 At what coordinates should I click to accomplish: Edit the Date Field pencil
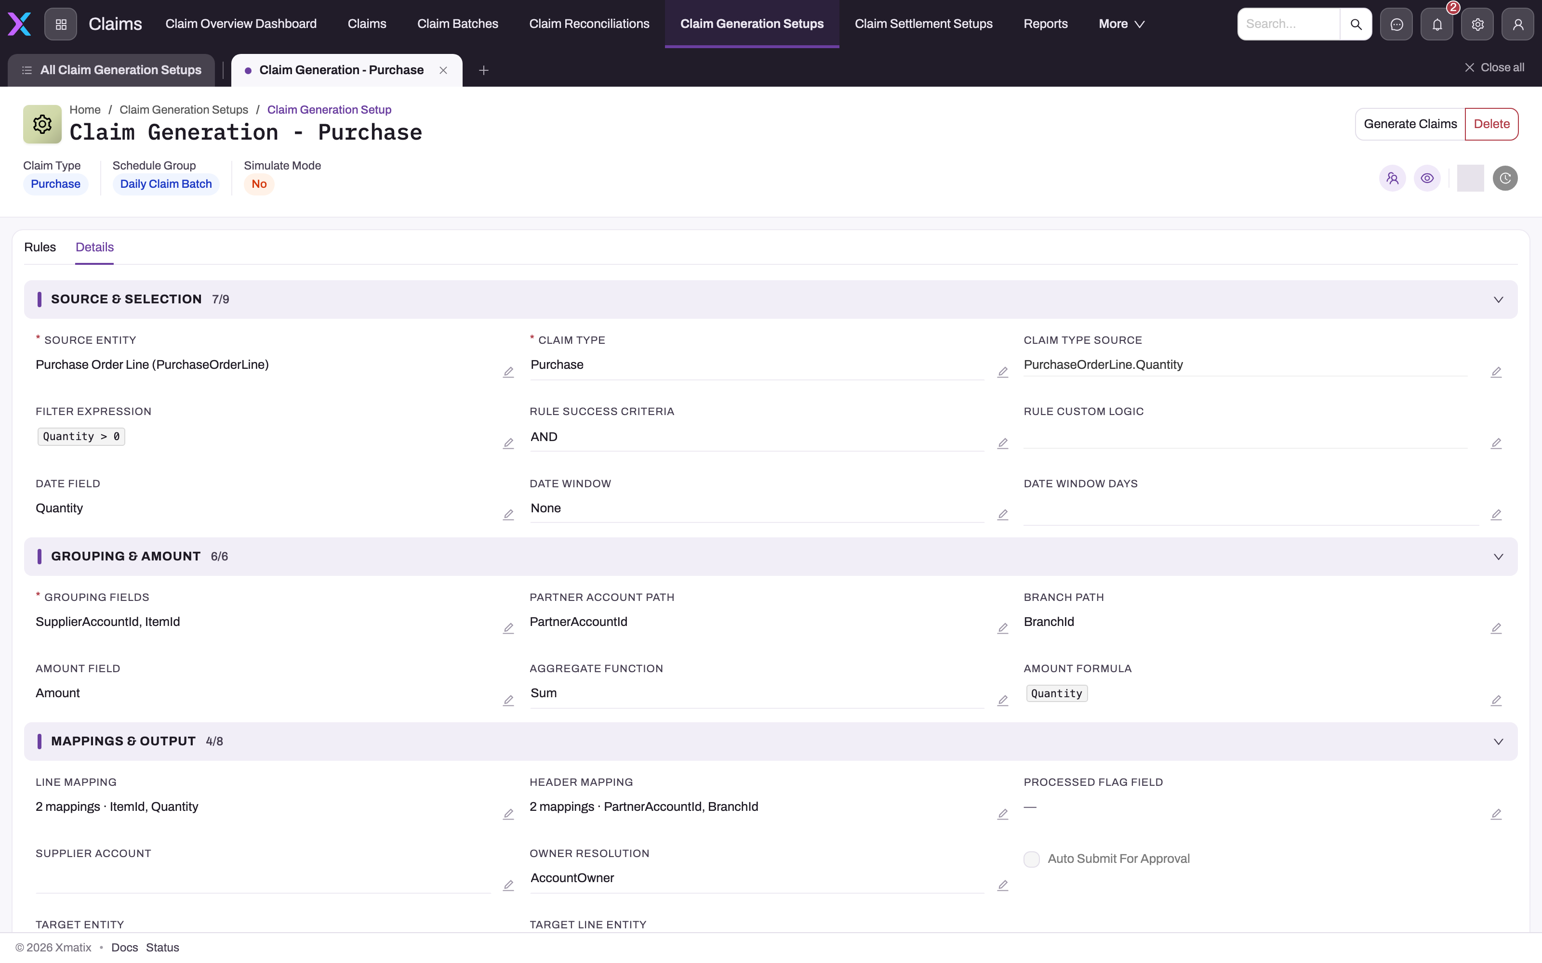pos(508,515)
